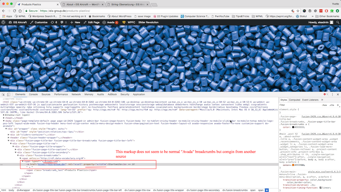Click the https://eis-group.de/ href link
341x192 pixels.
[x=52, y=164]
